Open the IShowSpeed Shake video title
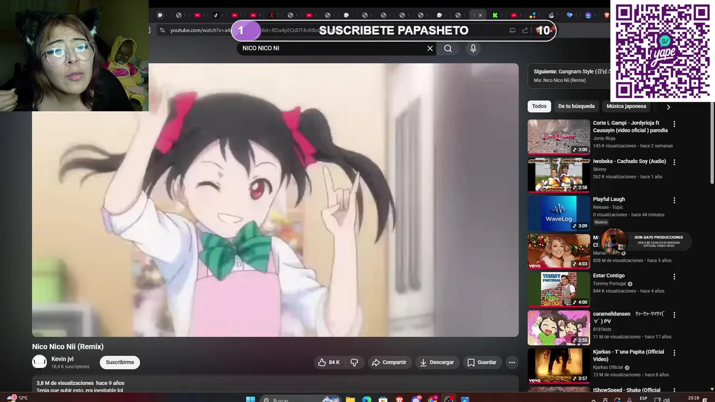The image size is (715, 402). 627,390
